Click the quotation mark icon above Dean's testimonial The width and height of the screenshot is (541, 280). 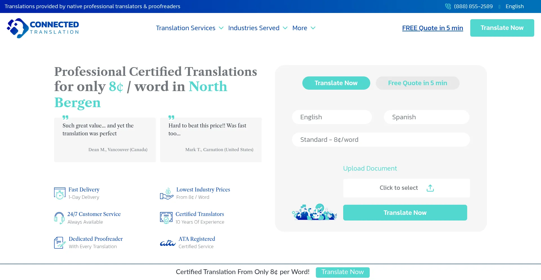(65, 118)
